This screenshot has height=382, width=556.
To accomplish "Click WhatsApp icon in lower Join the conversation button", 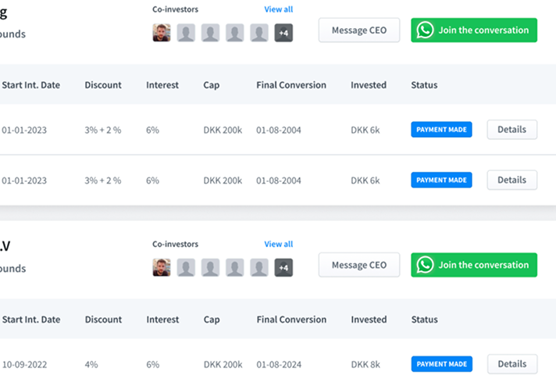I will click(x=425, y=265).
